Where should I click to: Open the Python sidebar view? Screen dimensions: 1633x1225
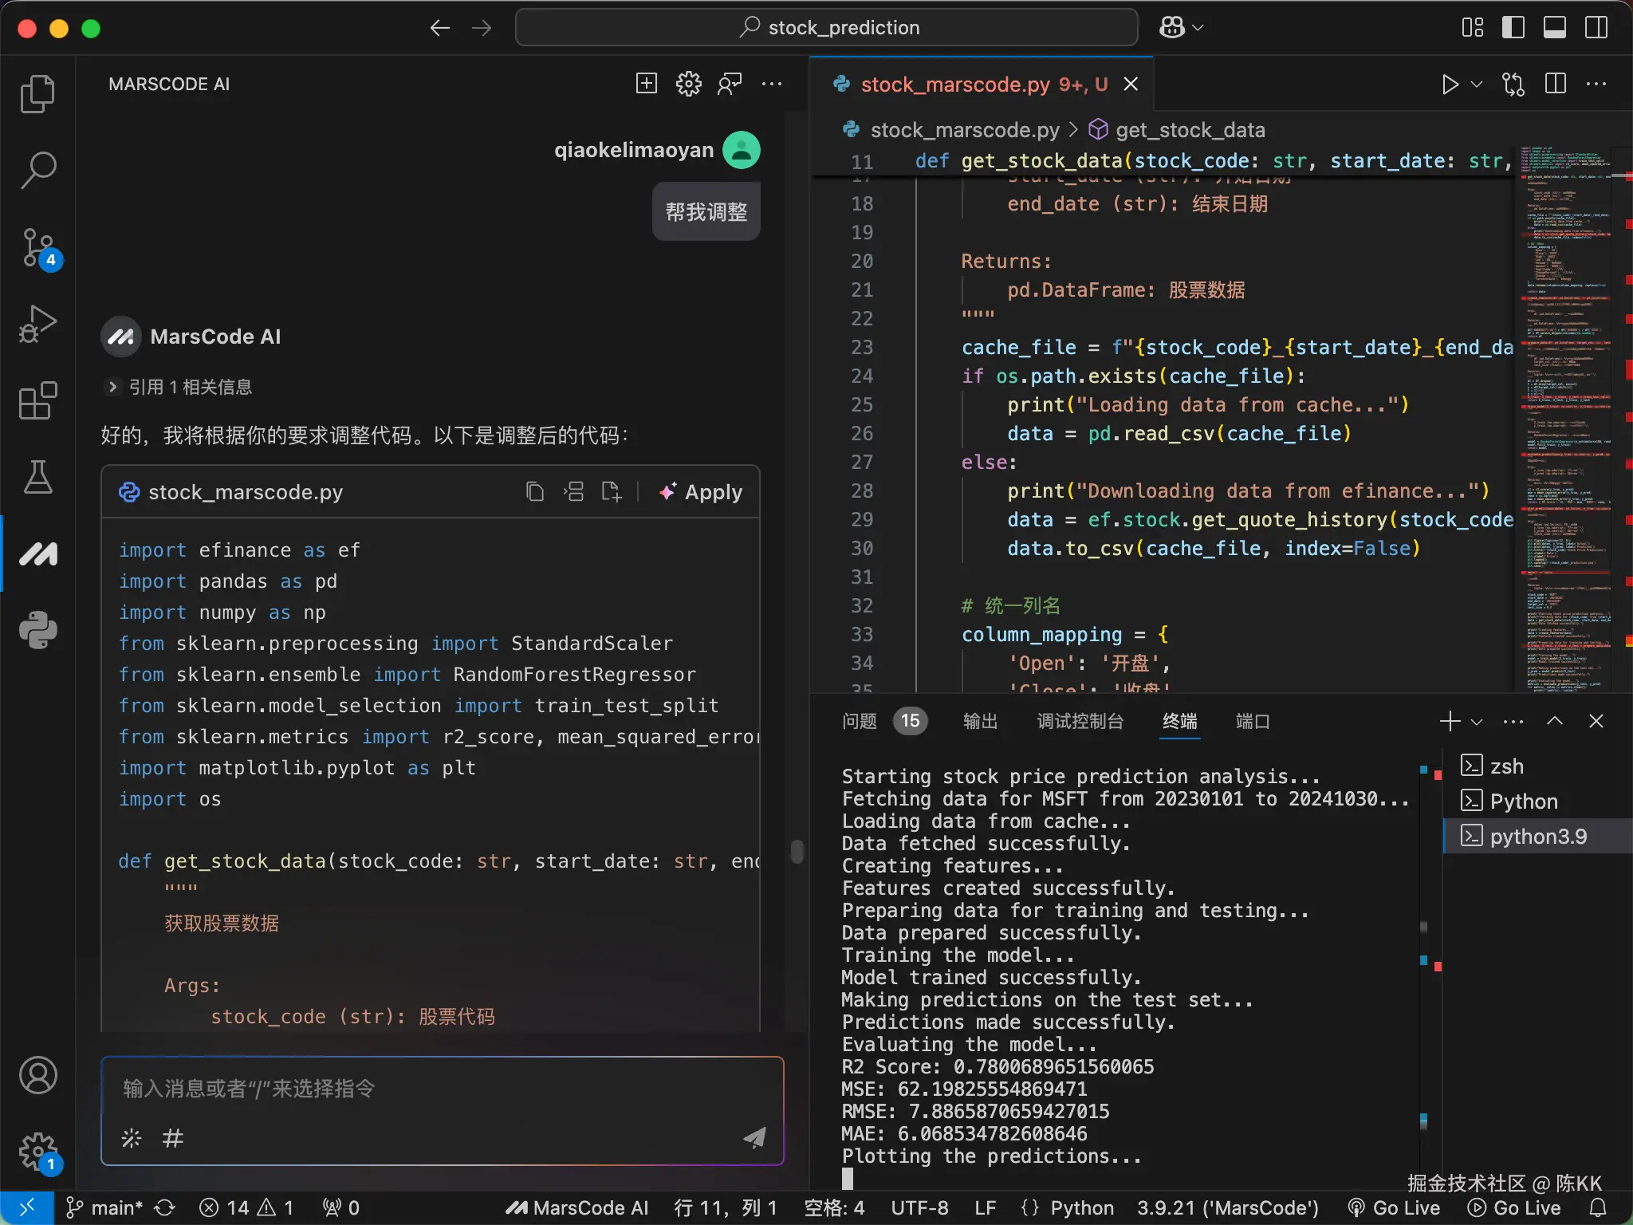click(x=37, y=630)
